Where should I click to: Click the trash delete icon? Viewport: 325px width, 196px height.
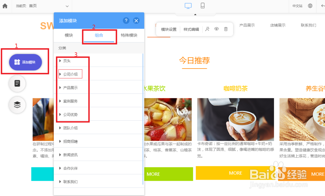[x=226, y=29]
